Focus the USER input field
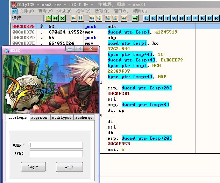The height and width of the screenshot is (183, 220). (x=56, y=145)
